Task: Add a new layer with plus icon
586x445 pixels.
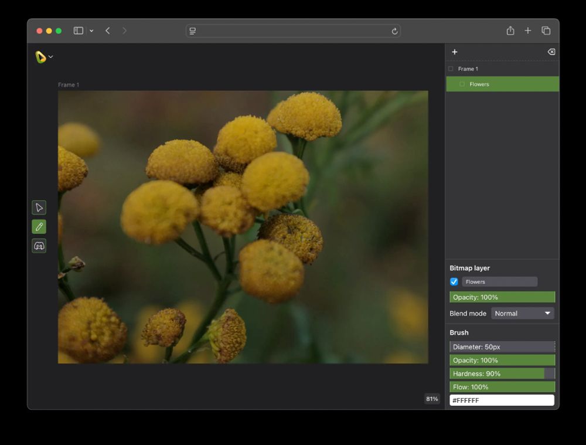Action: point(455,52)
